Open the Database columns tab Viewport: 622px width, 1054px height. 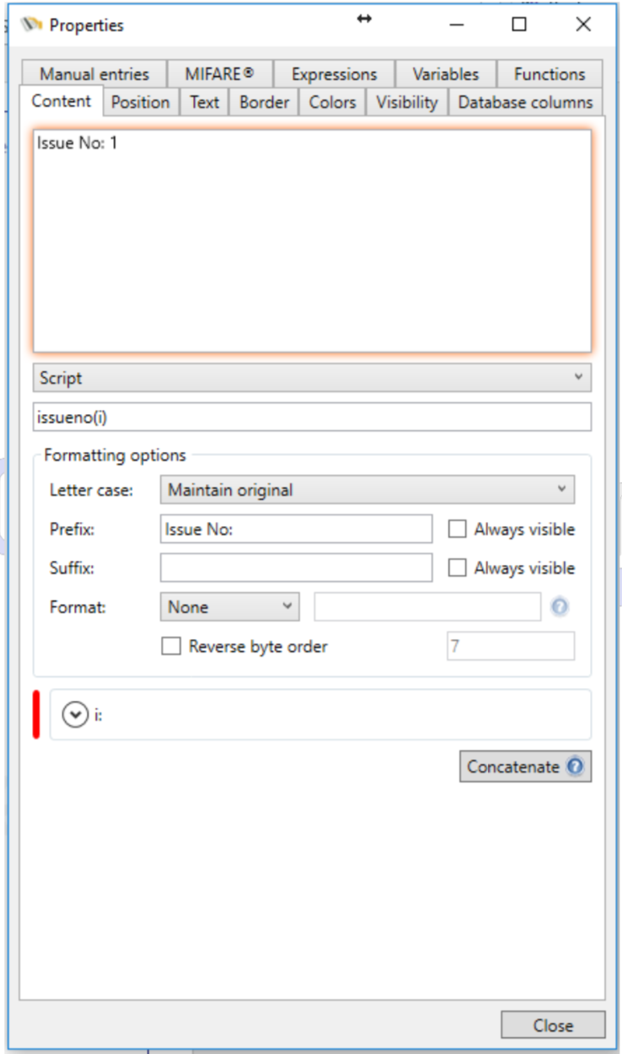pyautogui.click(x=525, y=103)
